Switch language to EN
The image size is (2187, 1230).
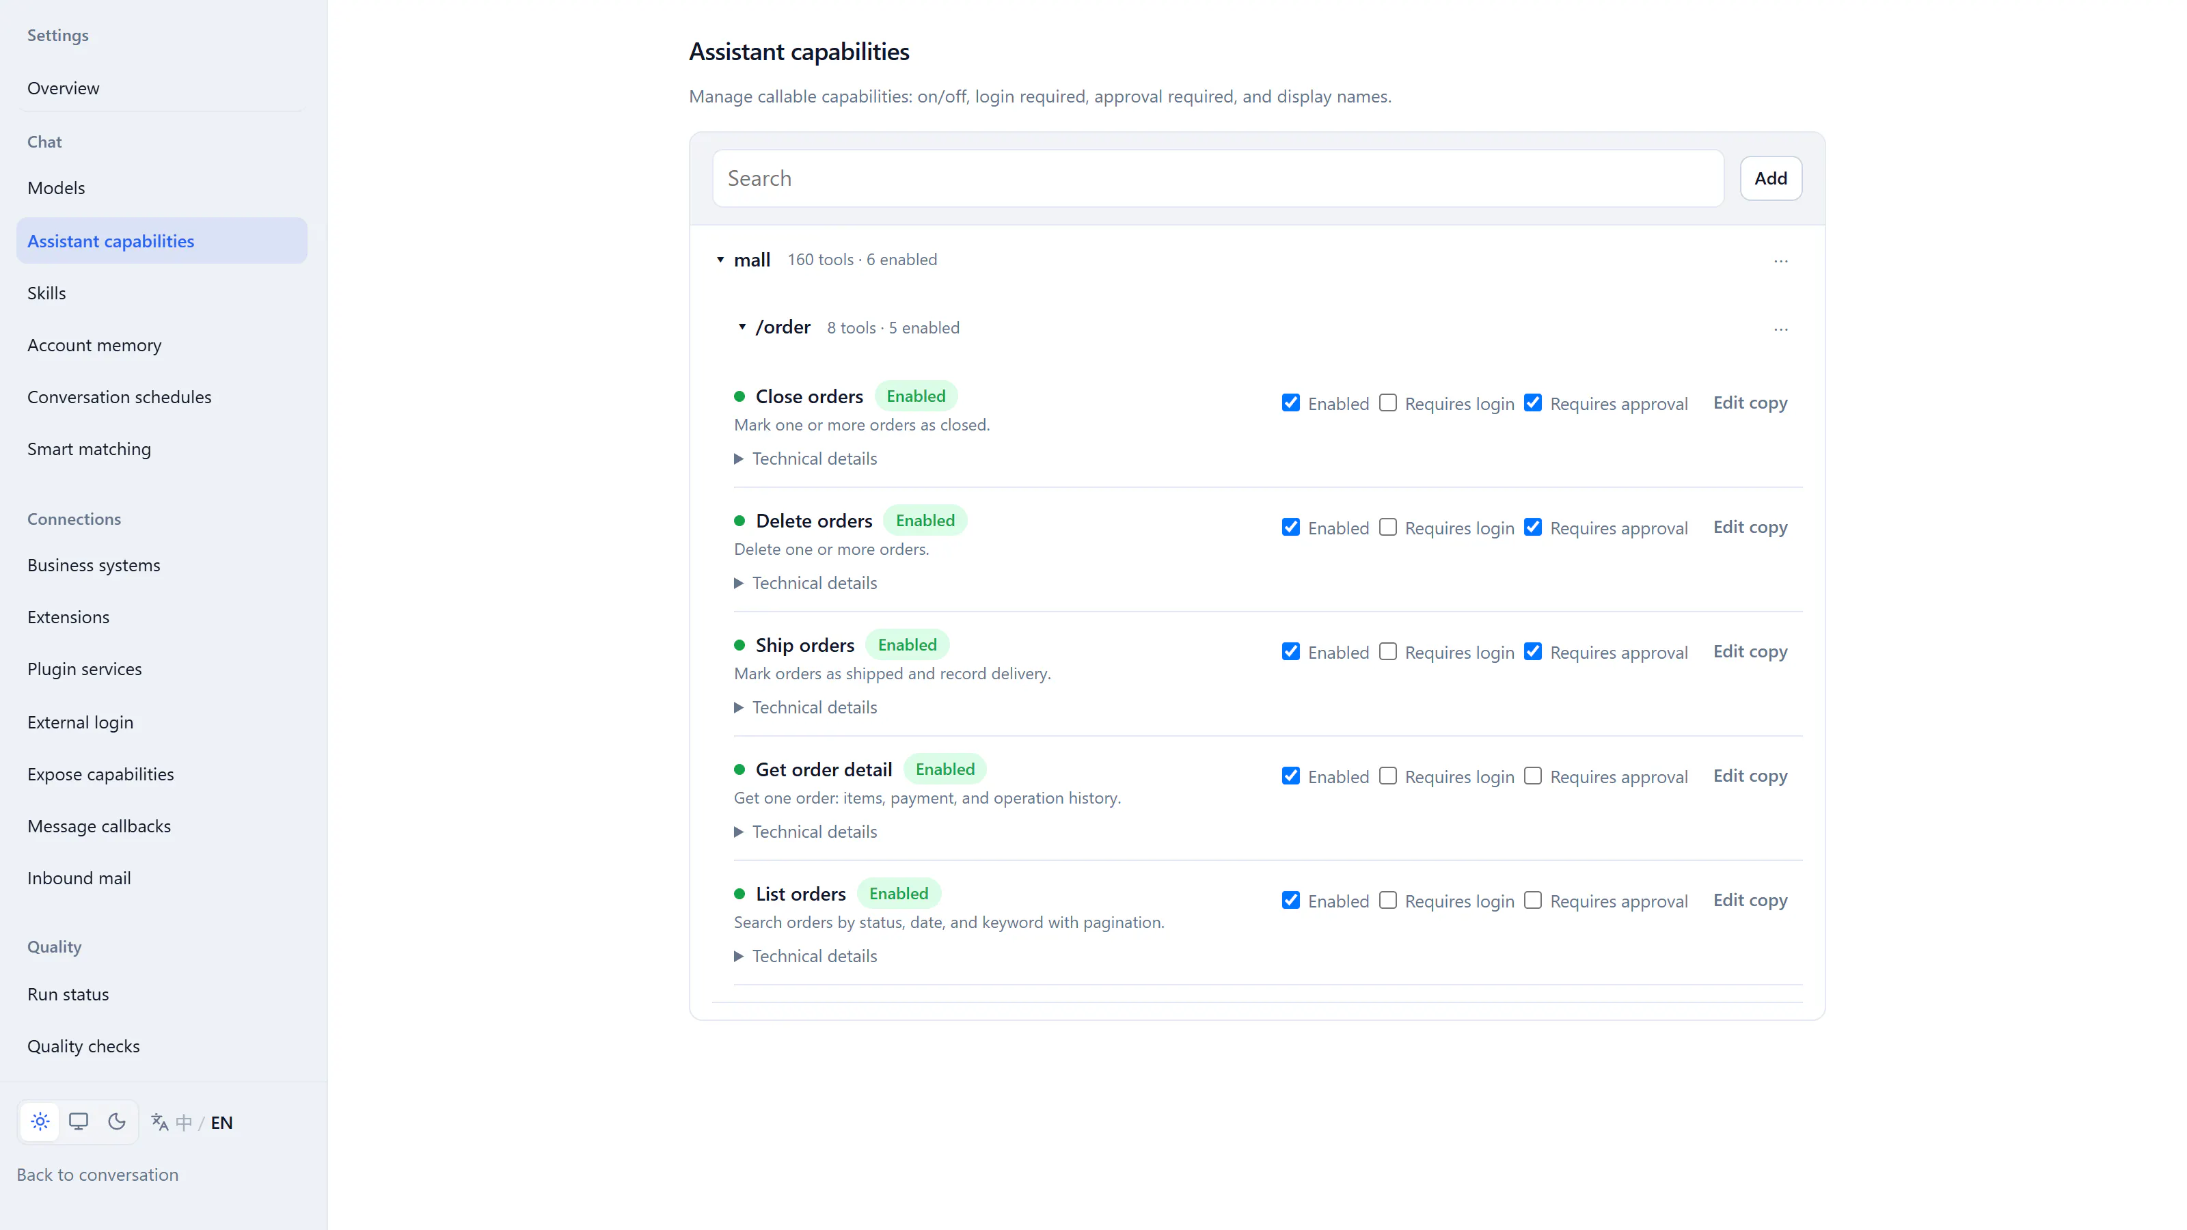click(221, 1122)
